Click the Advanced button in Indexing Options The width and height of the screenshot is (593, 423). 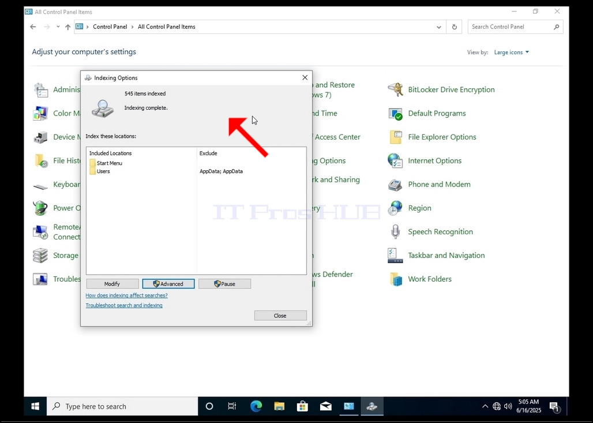point(168,284)
